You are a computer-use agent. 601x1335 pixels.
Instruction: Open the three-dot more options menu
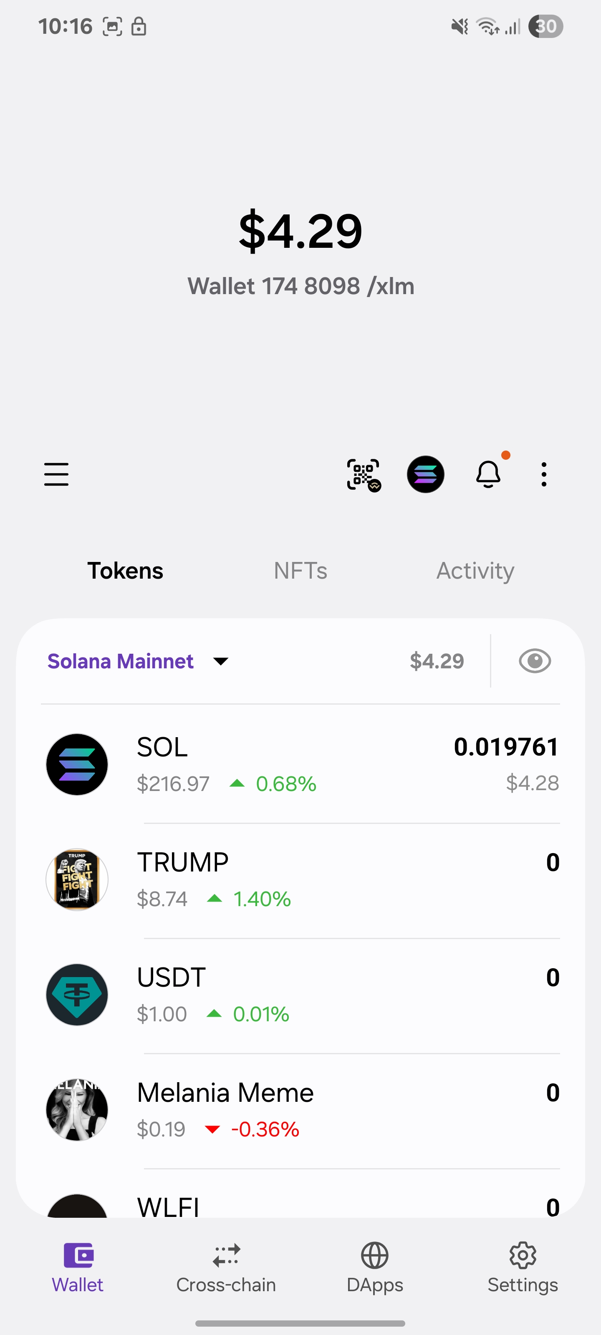(x=543, y=474)
